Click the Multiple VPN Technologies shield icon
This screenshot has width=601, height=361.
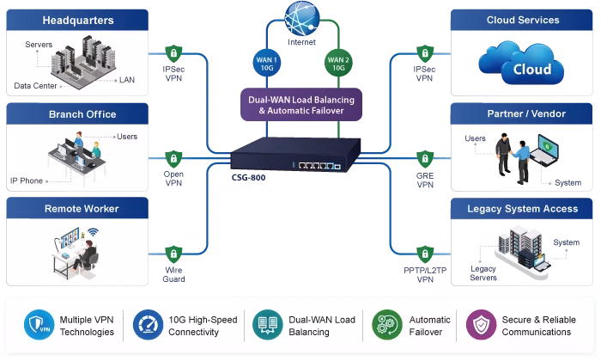(x=39, y=325)
